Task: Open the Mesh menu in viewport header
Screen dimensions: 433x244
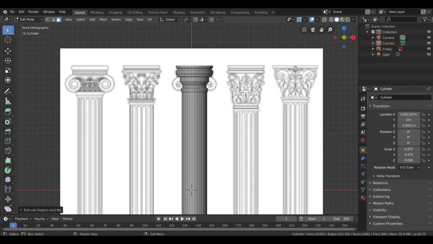Action: pyautogui.click(x=103, y=20)
